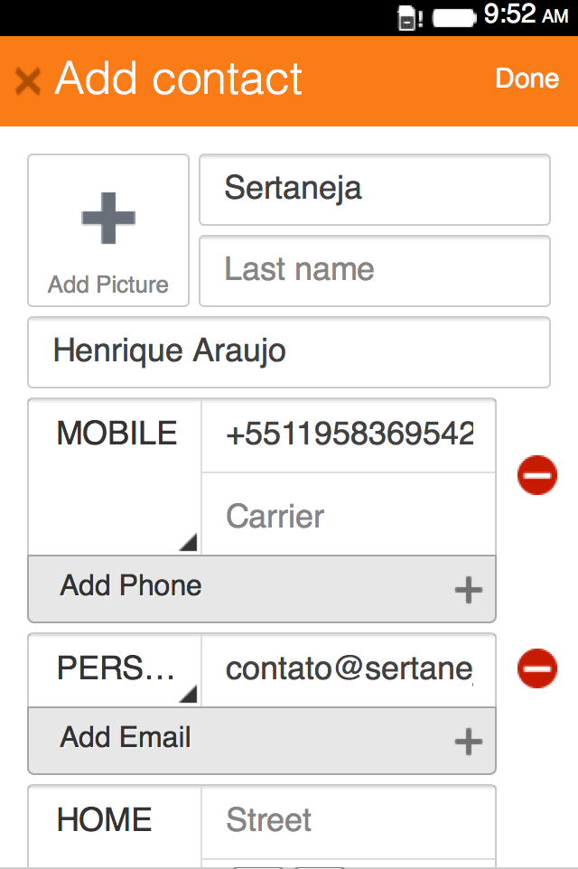Select the Henrique Araujo company field
The image size is (578, 869).
[289, 351]
